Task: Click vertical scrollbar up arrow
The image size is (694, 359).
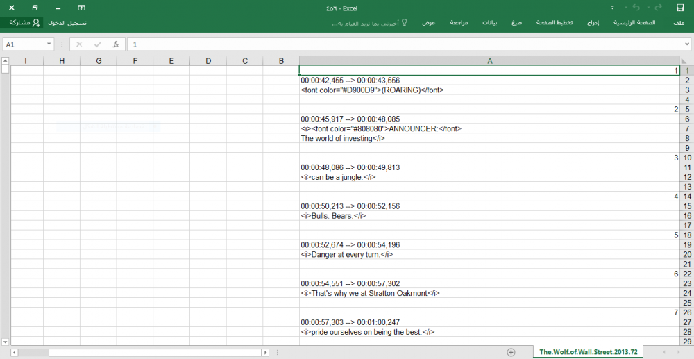Action: 5,60
